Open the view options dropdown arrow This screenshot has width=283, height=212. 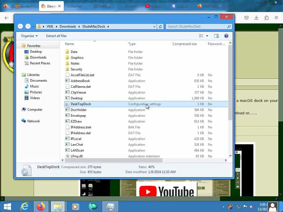(x=207, y=36)
